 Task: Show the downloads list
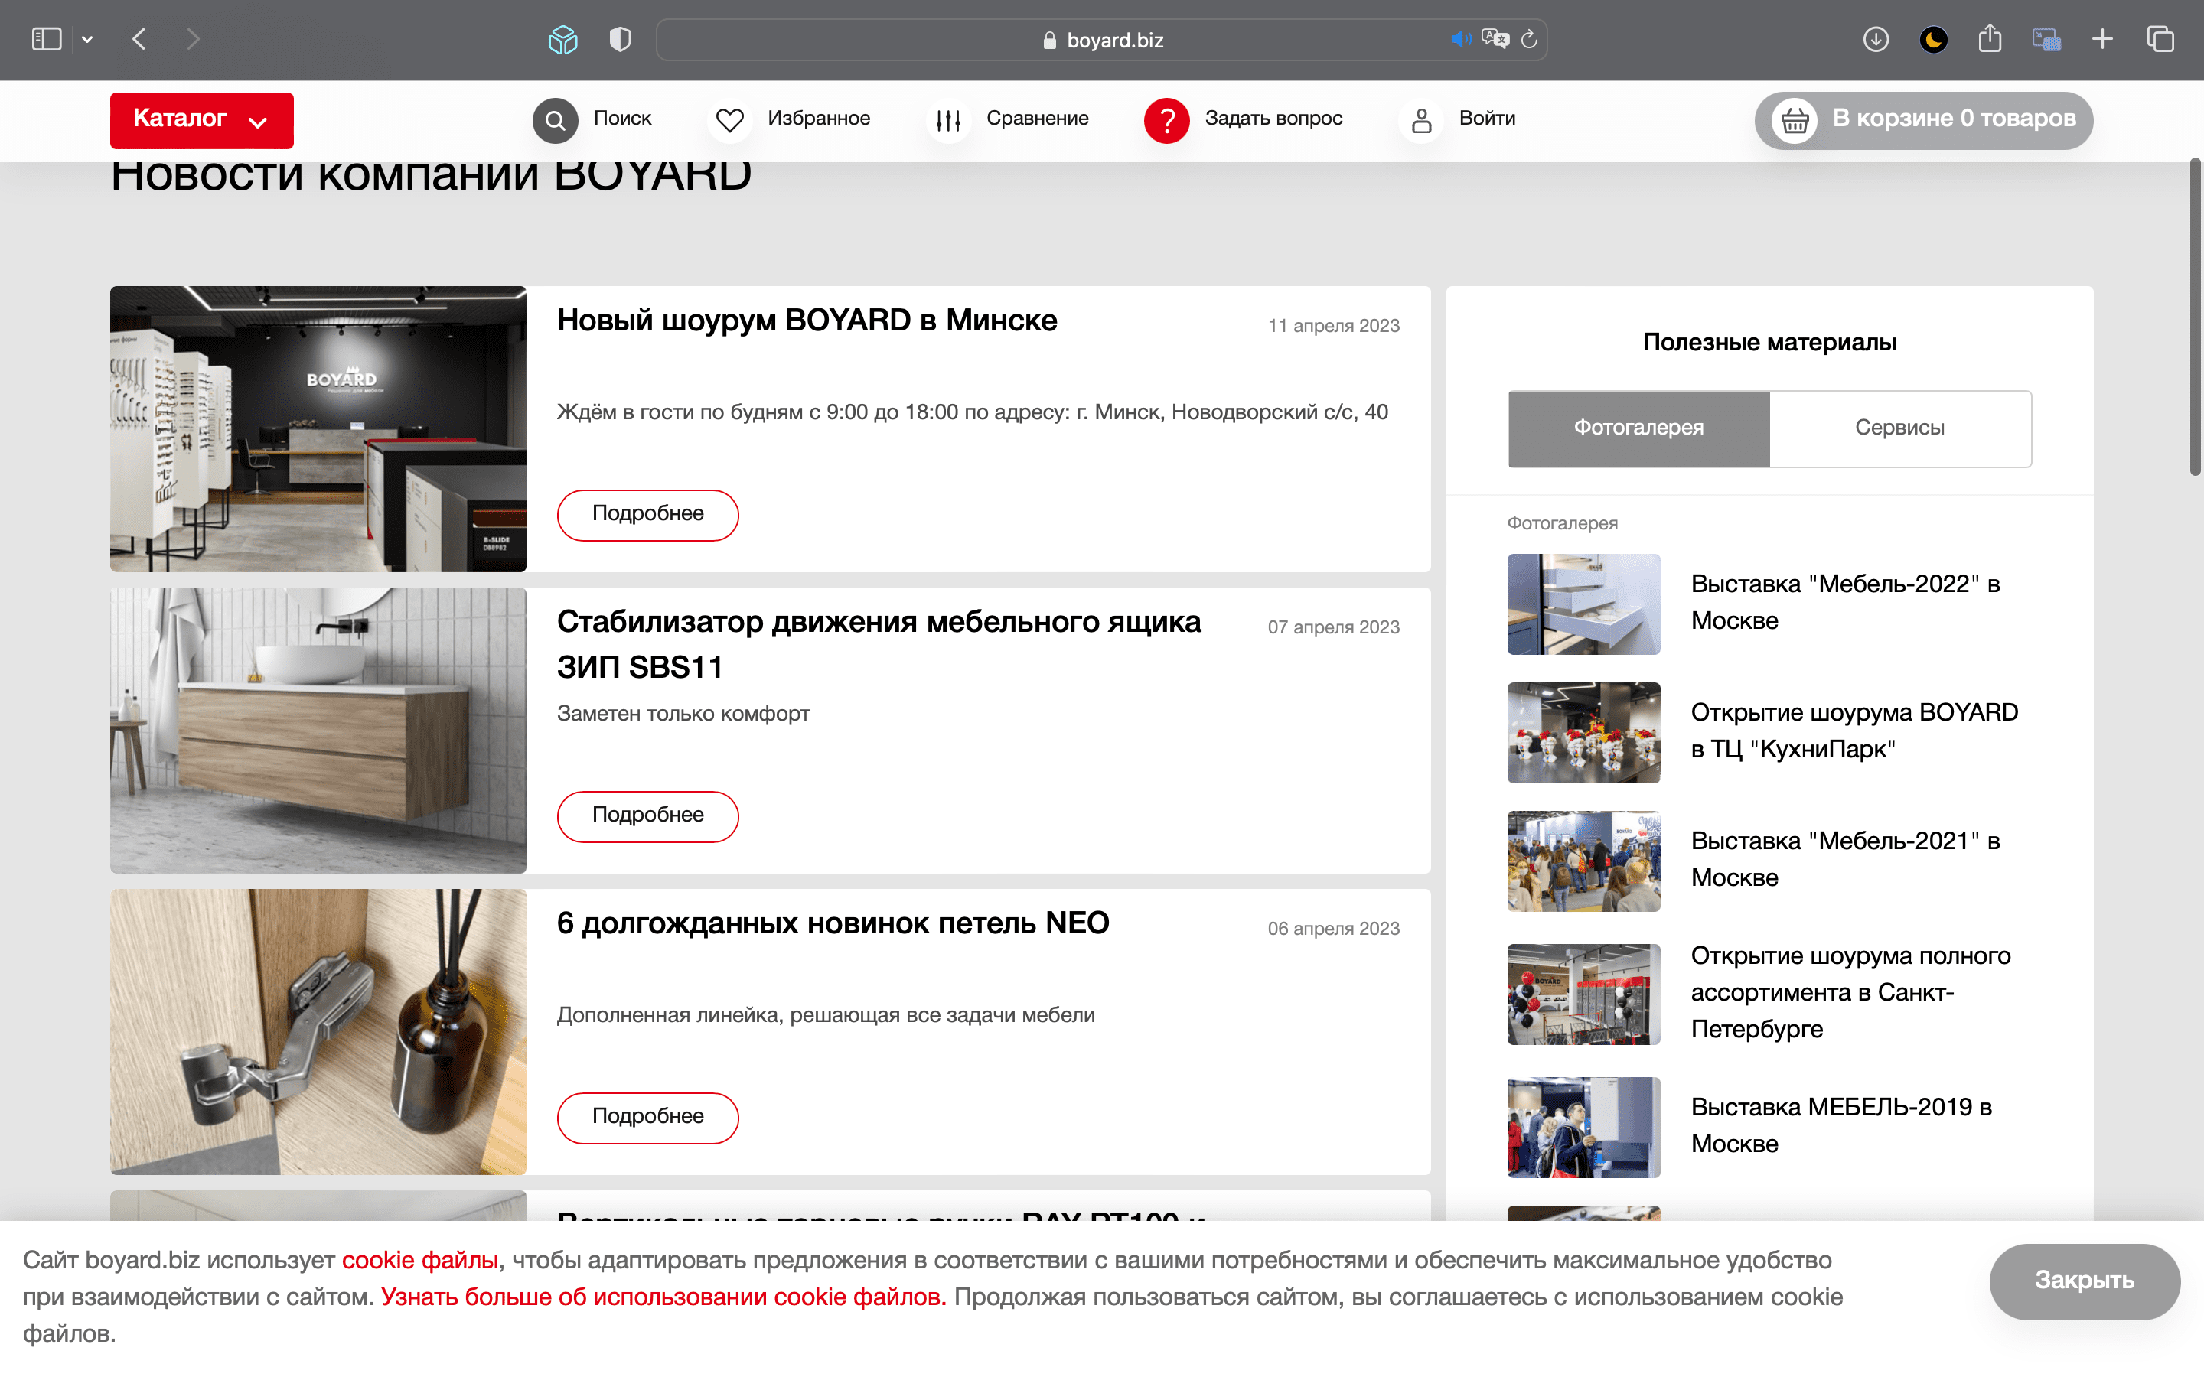1875,39
